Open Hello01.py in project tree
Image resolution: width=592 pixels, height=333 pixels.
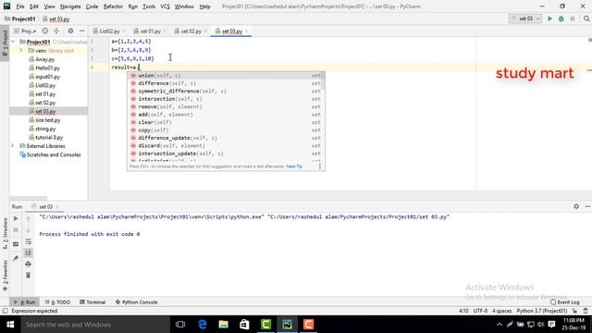(44, 68)
